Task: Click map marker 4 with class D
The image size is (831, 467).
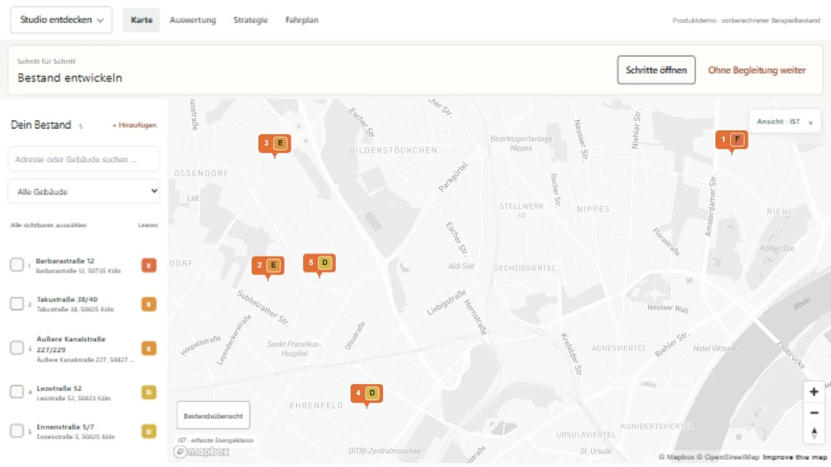Action: point(367,393)
